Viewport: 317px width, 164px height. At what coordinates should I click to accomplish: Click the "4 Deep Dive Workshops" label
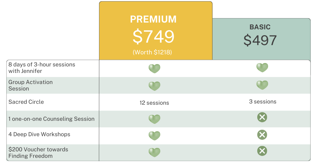coord(39,134)
